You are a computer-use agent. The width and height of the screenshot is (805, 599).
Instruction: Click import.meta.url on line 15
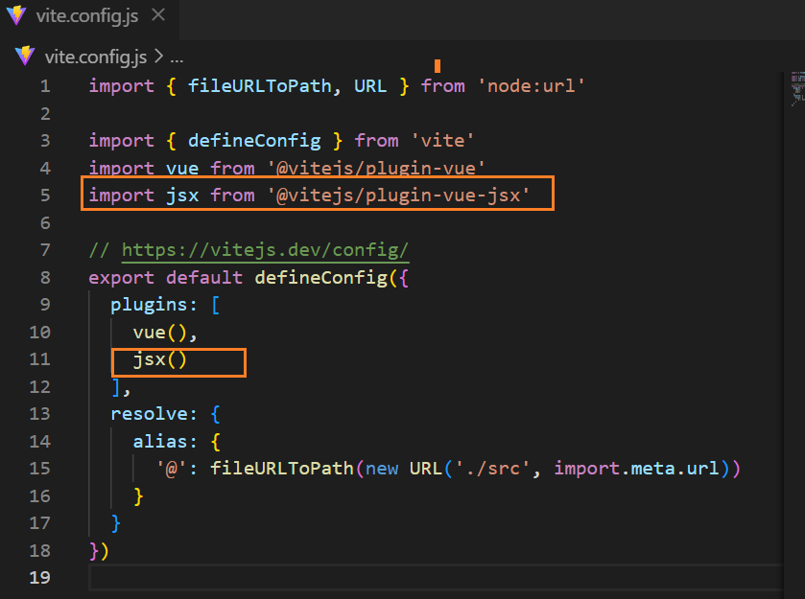coord(636,469)
